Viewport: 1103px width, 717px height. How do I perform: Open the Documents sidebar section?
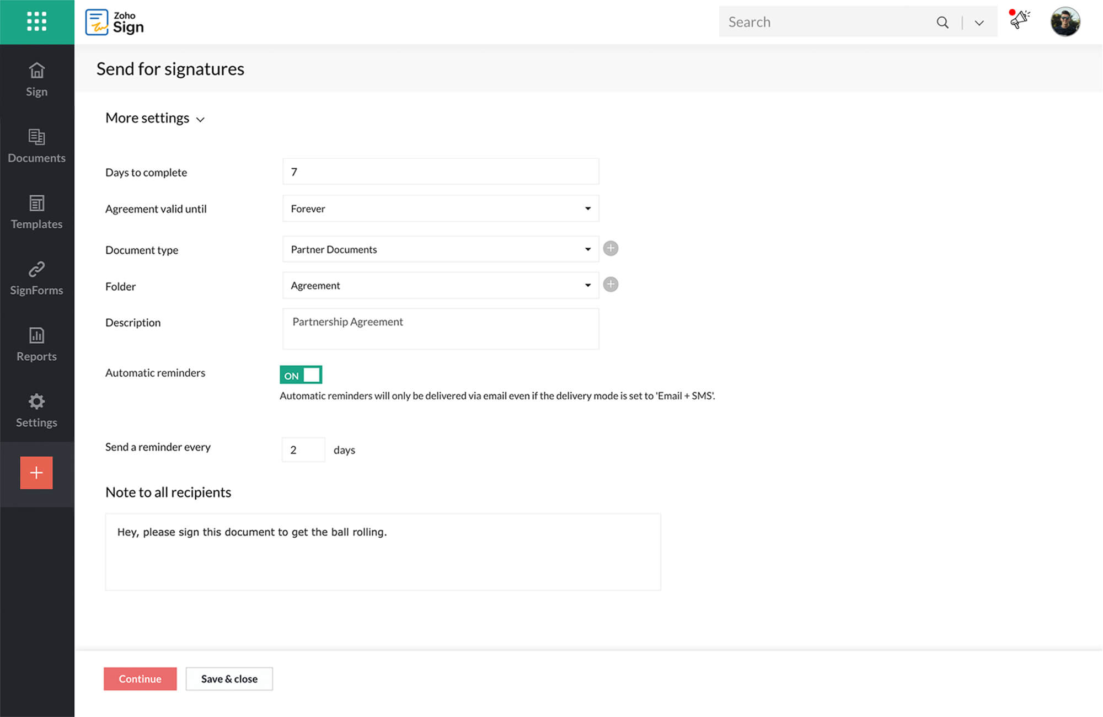[36, 146]
